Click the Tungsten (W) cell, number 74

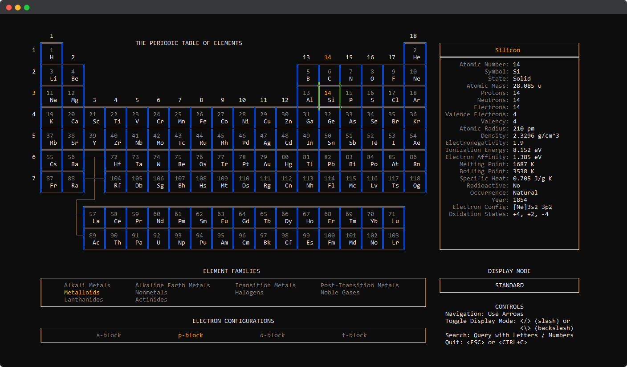pyautogui.click(x=159, y=160)
